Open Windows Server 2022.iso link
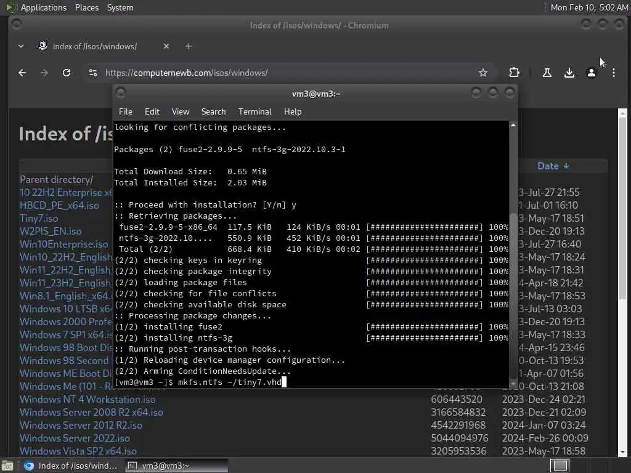The width and height of the screenshot is (631, 473). coord(75,438)
